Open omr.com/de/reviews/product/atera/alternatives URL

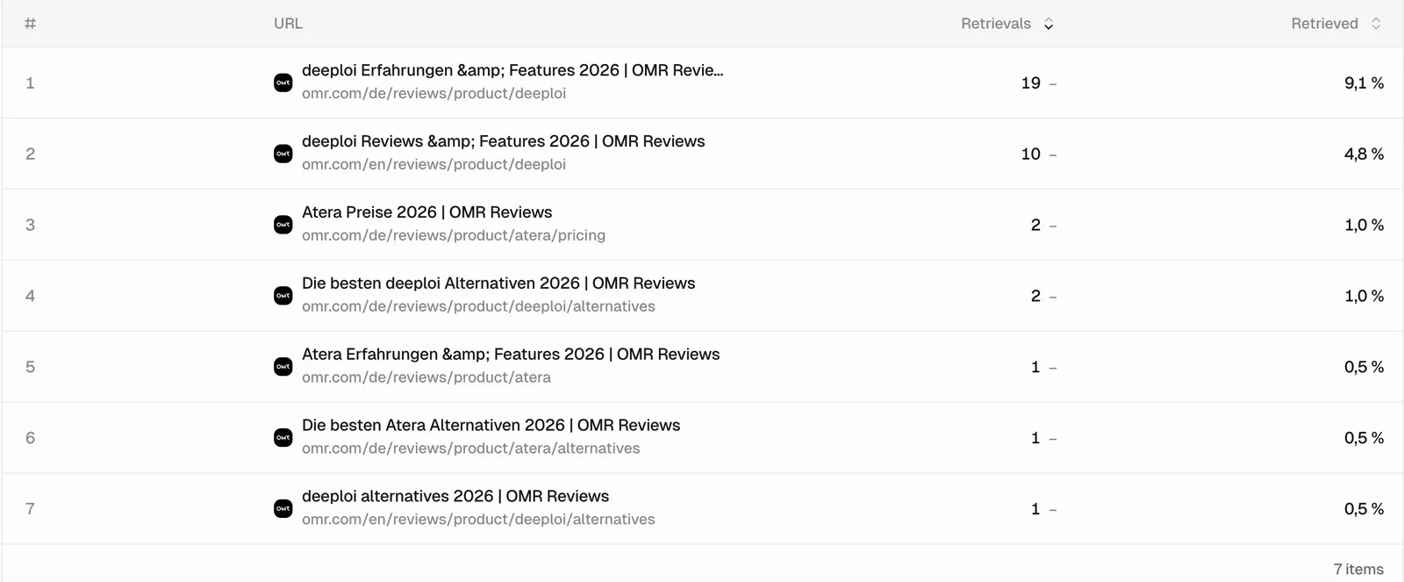pos(470,449)
